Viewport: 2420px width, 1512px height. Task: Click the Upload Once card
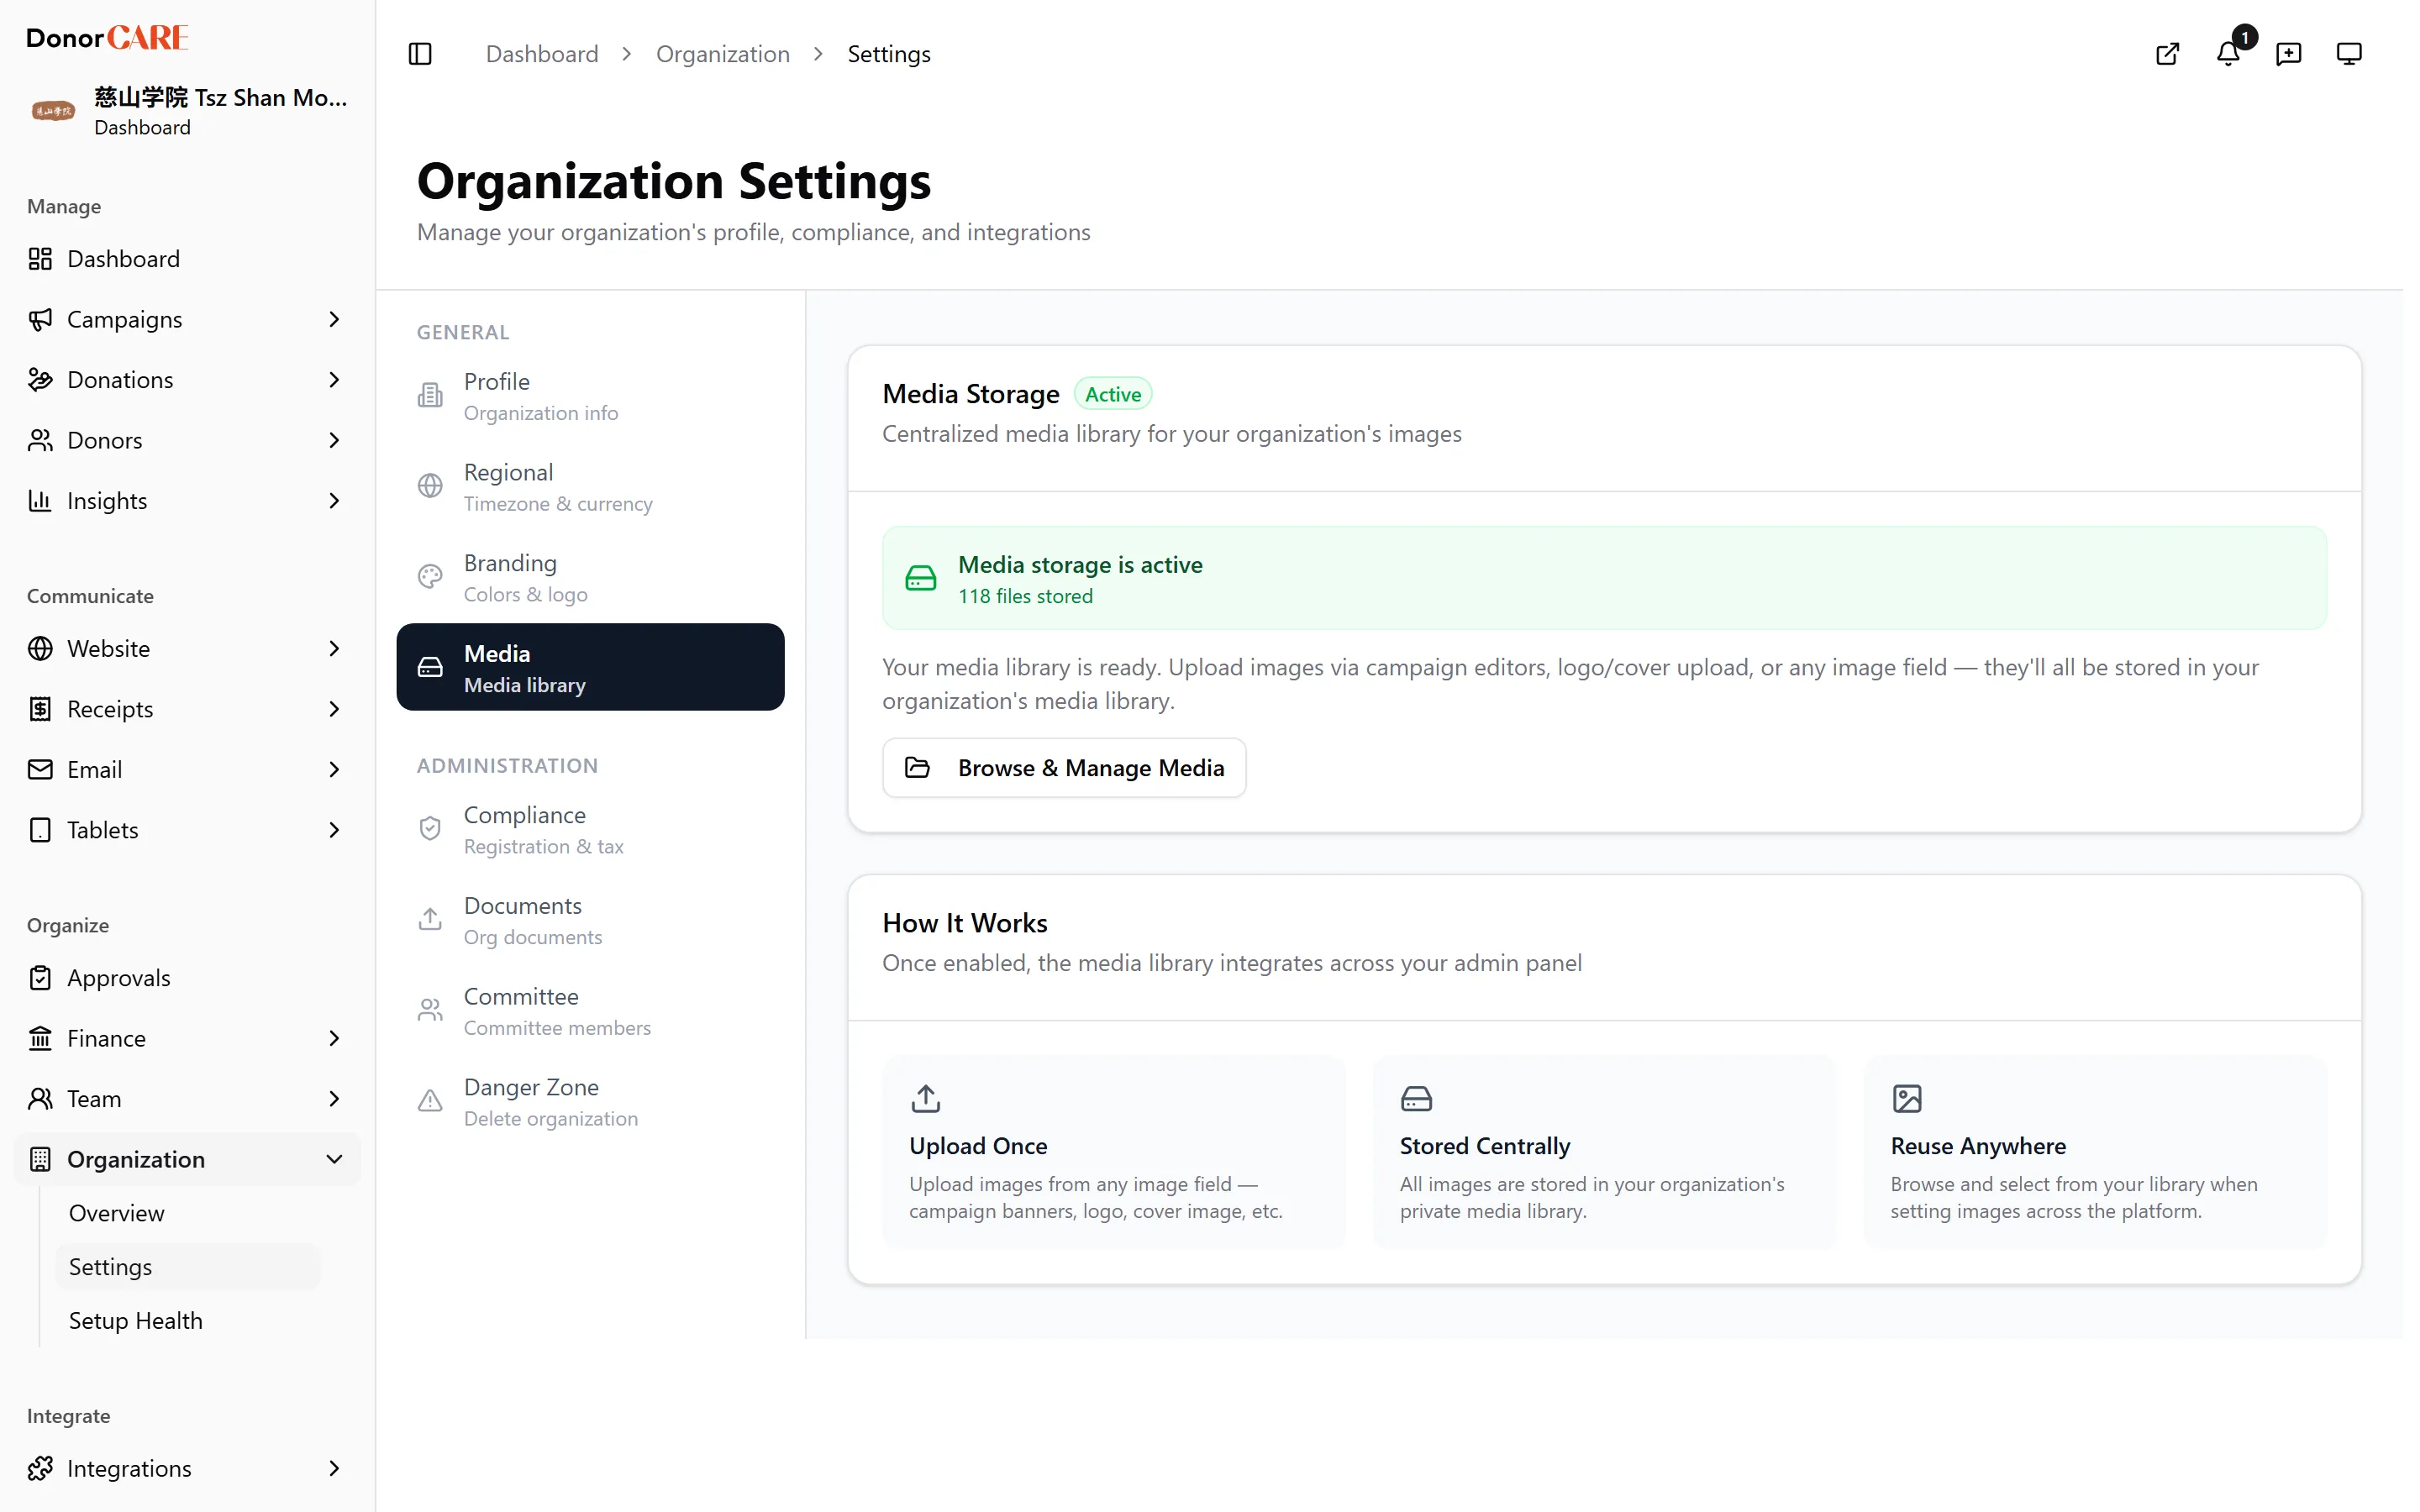(1114, 1152)
